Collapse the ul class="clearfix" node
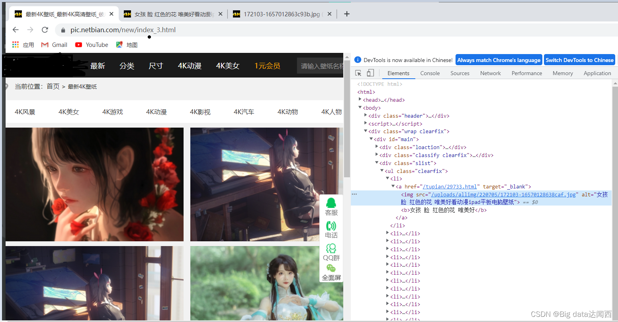The height and width of the screenshot is (322, 618). pos(382,171)
